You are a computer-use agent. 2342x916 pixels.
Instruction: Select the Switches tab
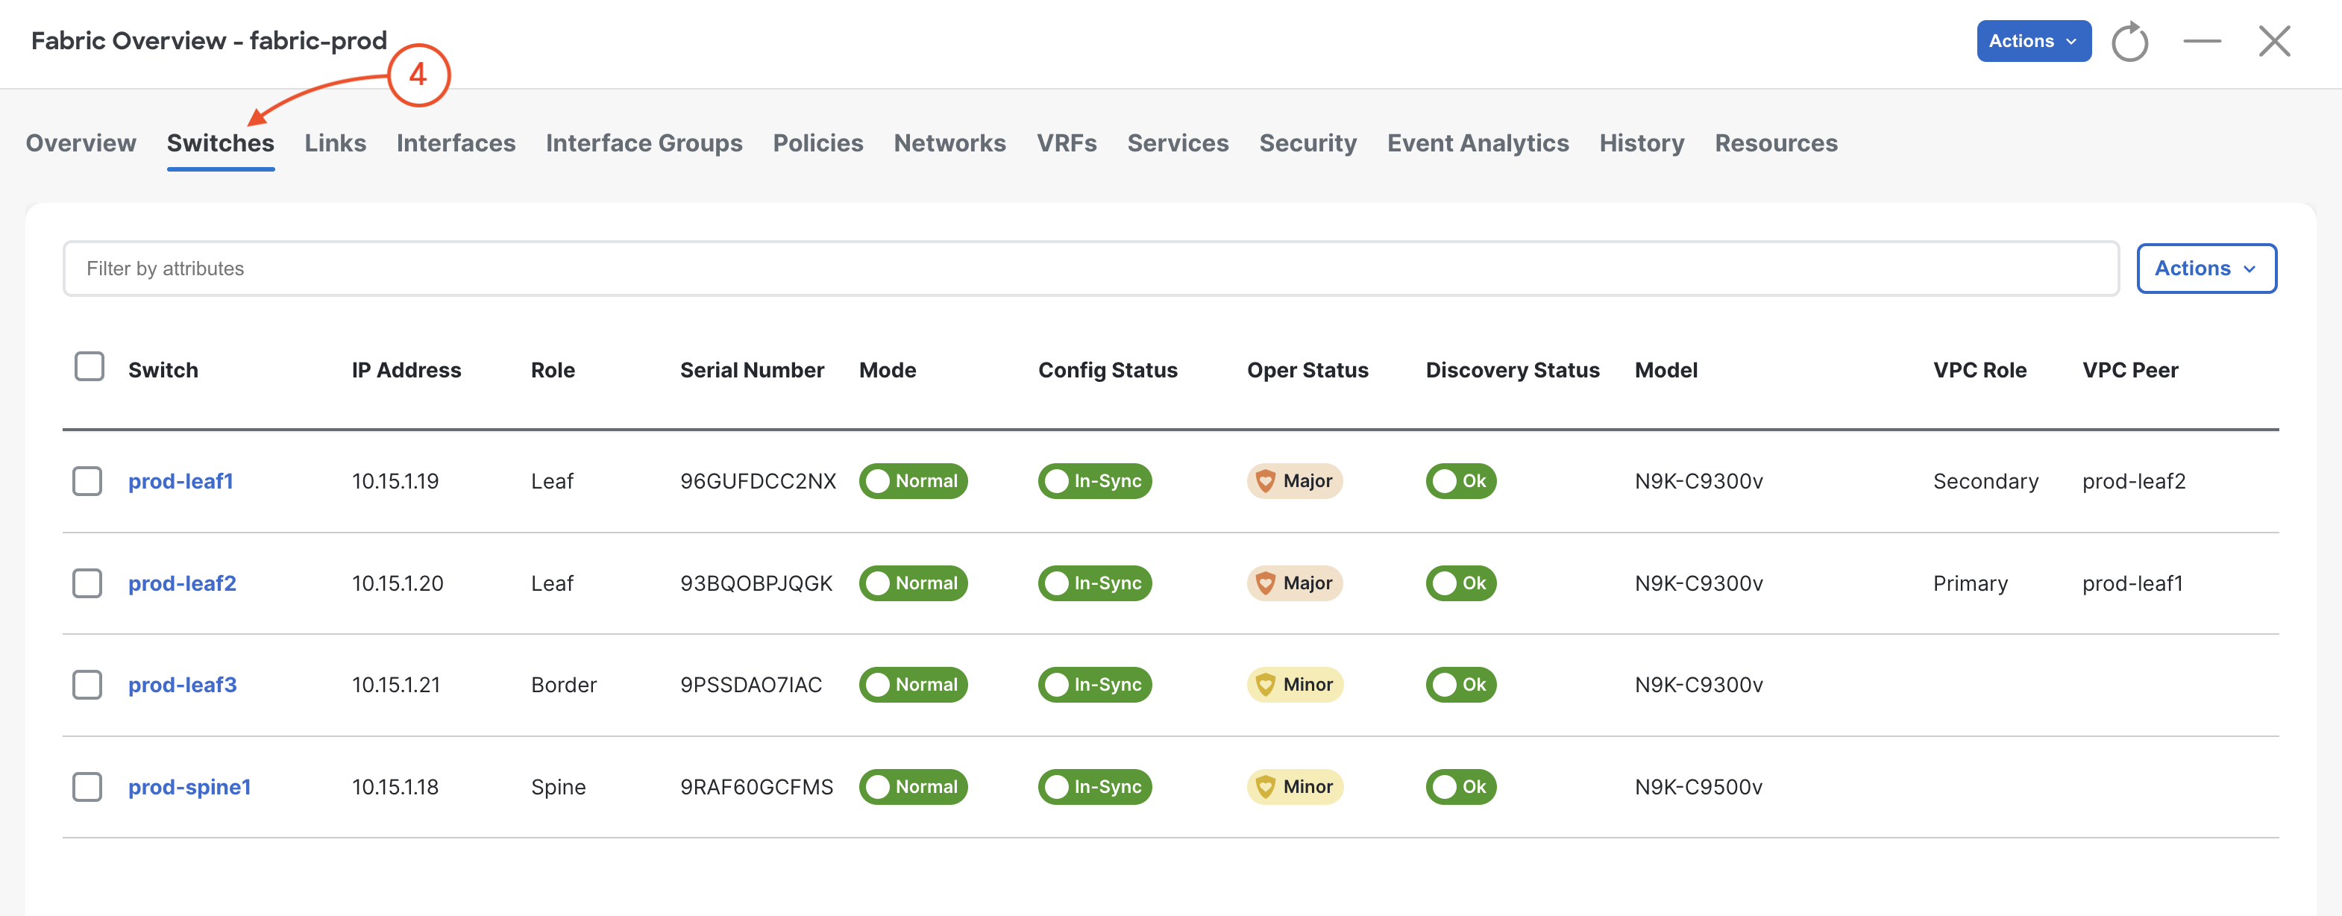point(220,144)
